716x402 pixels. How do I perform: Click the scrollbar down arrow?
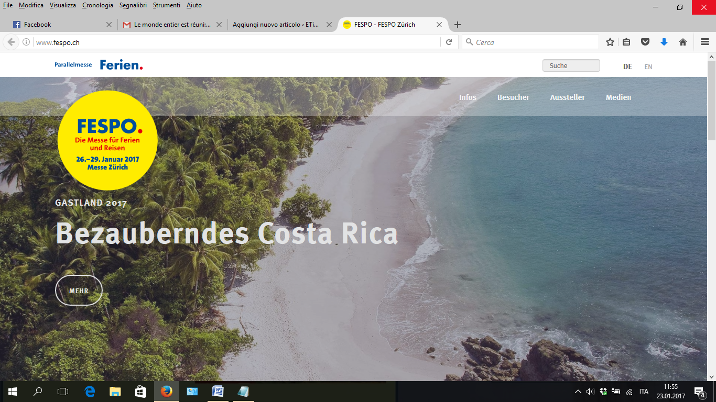coord(711,376)
